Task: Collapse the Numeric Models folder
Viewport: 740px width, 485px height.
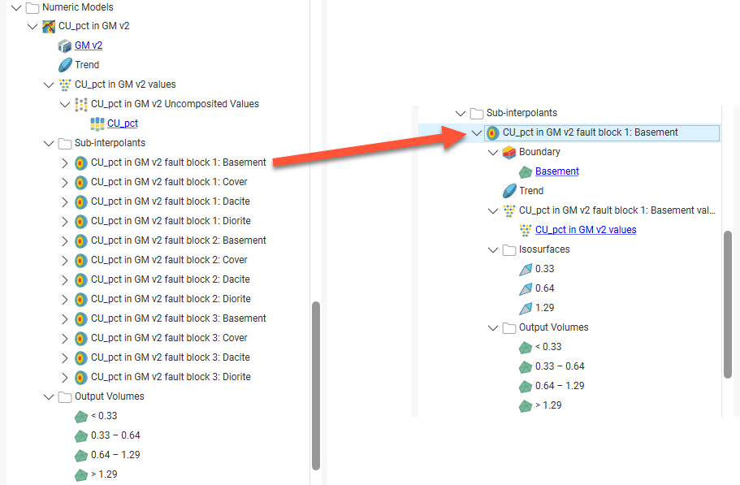Action: [x=15, y=7]
